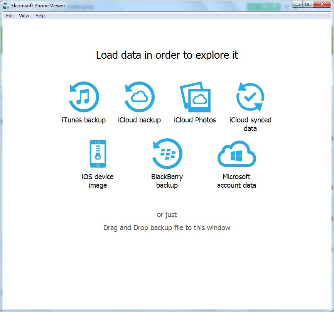The image size is (334, 312).
Task: Open the View menu
Action: 24,16
